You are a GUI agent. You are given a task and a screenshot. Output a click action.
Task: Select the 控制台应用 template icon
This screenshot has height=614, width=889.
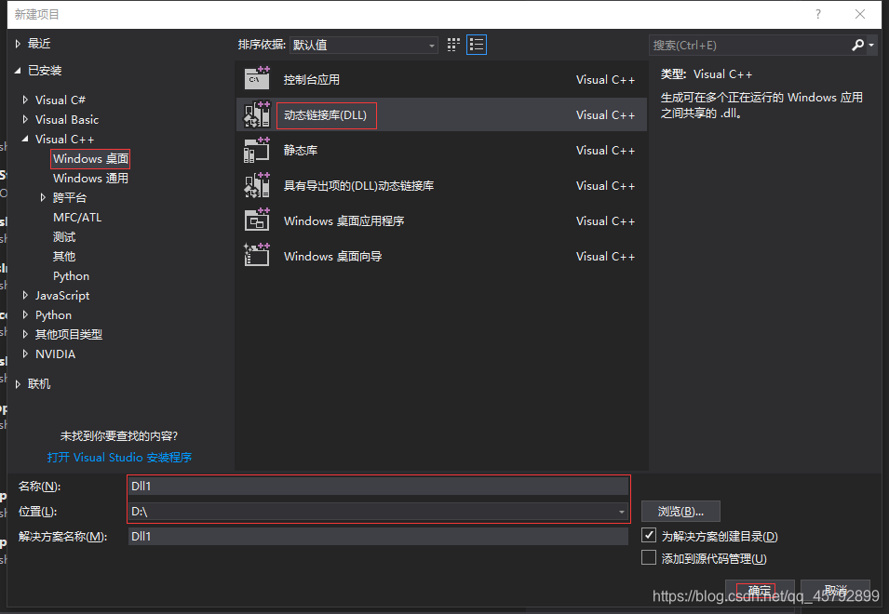258,79
